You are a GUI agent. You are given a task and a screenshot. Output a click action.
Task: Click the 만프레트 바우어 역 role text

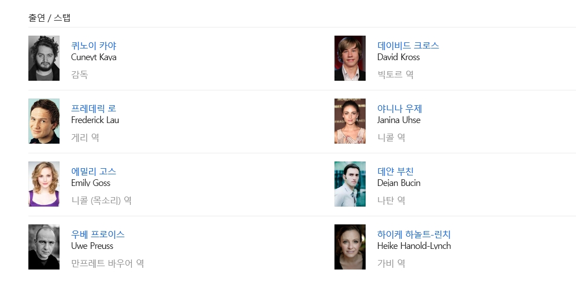coord(107,263)
